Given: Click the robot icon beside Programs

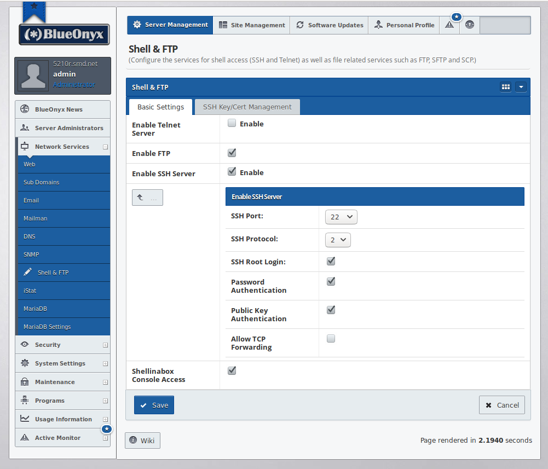Looking at the screenshot, I should 25,400.
